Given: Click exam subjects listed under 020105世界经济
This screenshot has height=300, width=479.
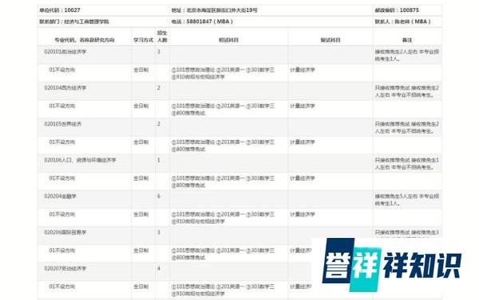Looking at the screenshot, I should [223, 146].
